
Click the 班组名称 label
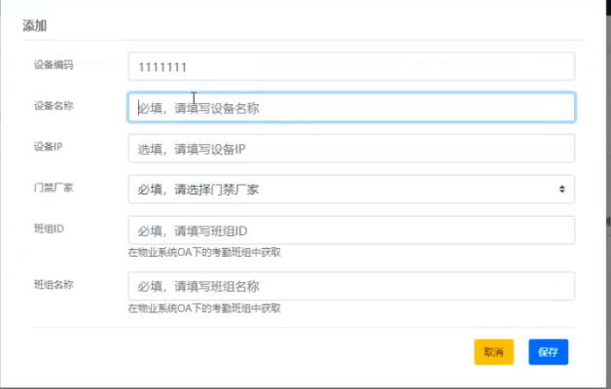54,285
